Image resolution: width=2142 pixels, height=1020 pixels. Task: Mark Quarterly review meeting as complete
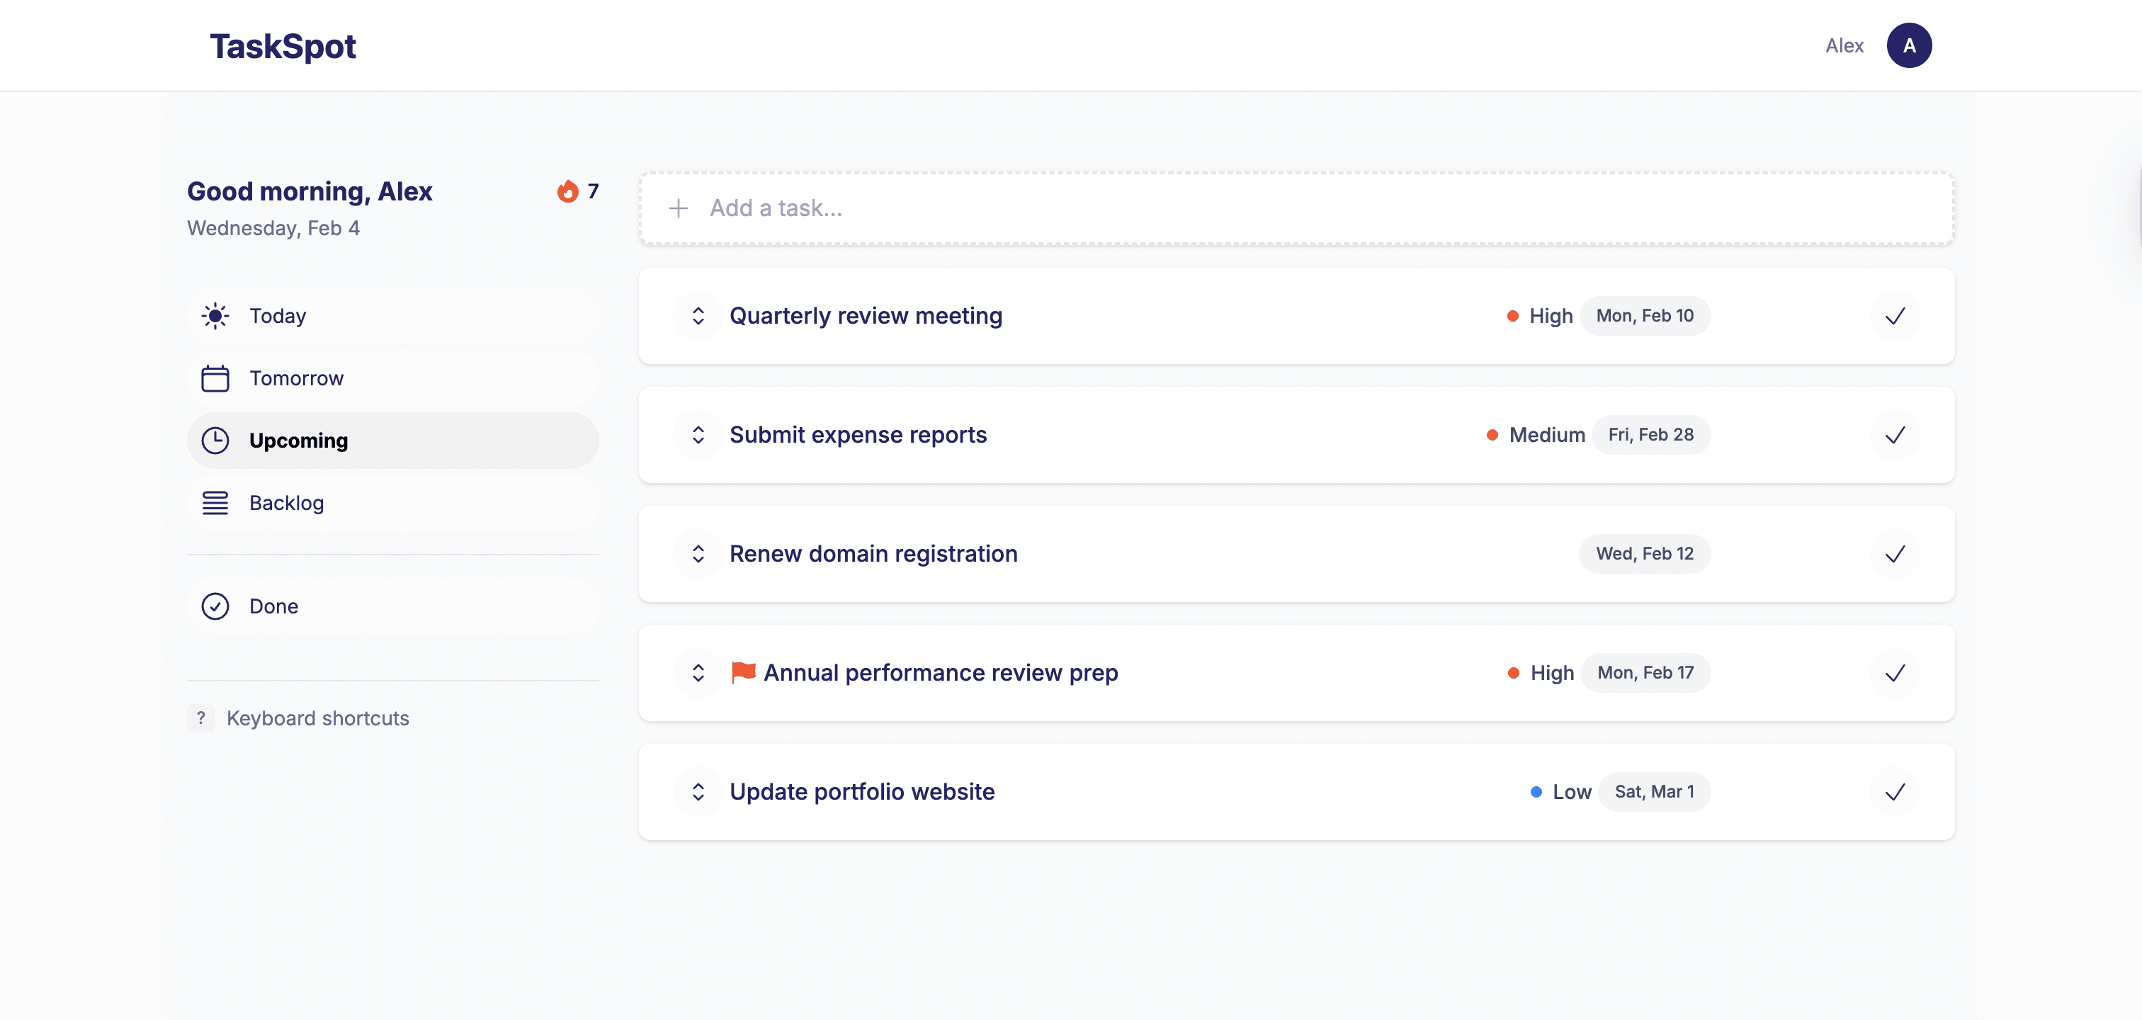tap(1895, 316)
